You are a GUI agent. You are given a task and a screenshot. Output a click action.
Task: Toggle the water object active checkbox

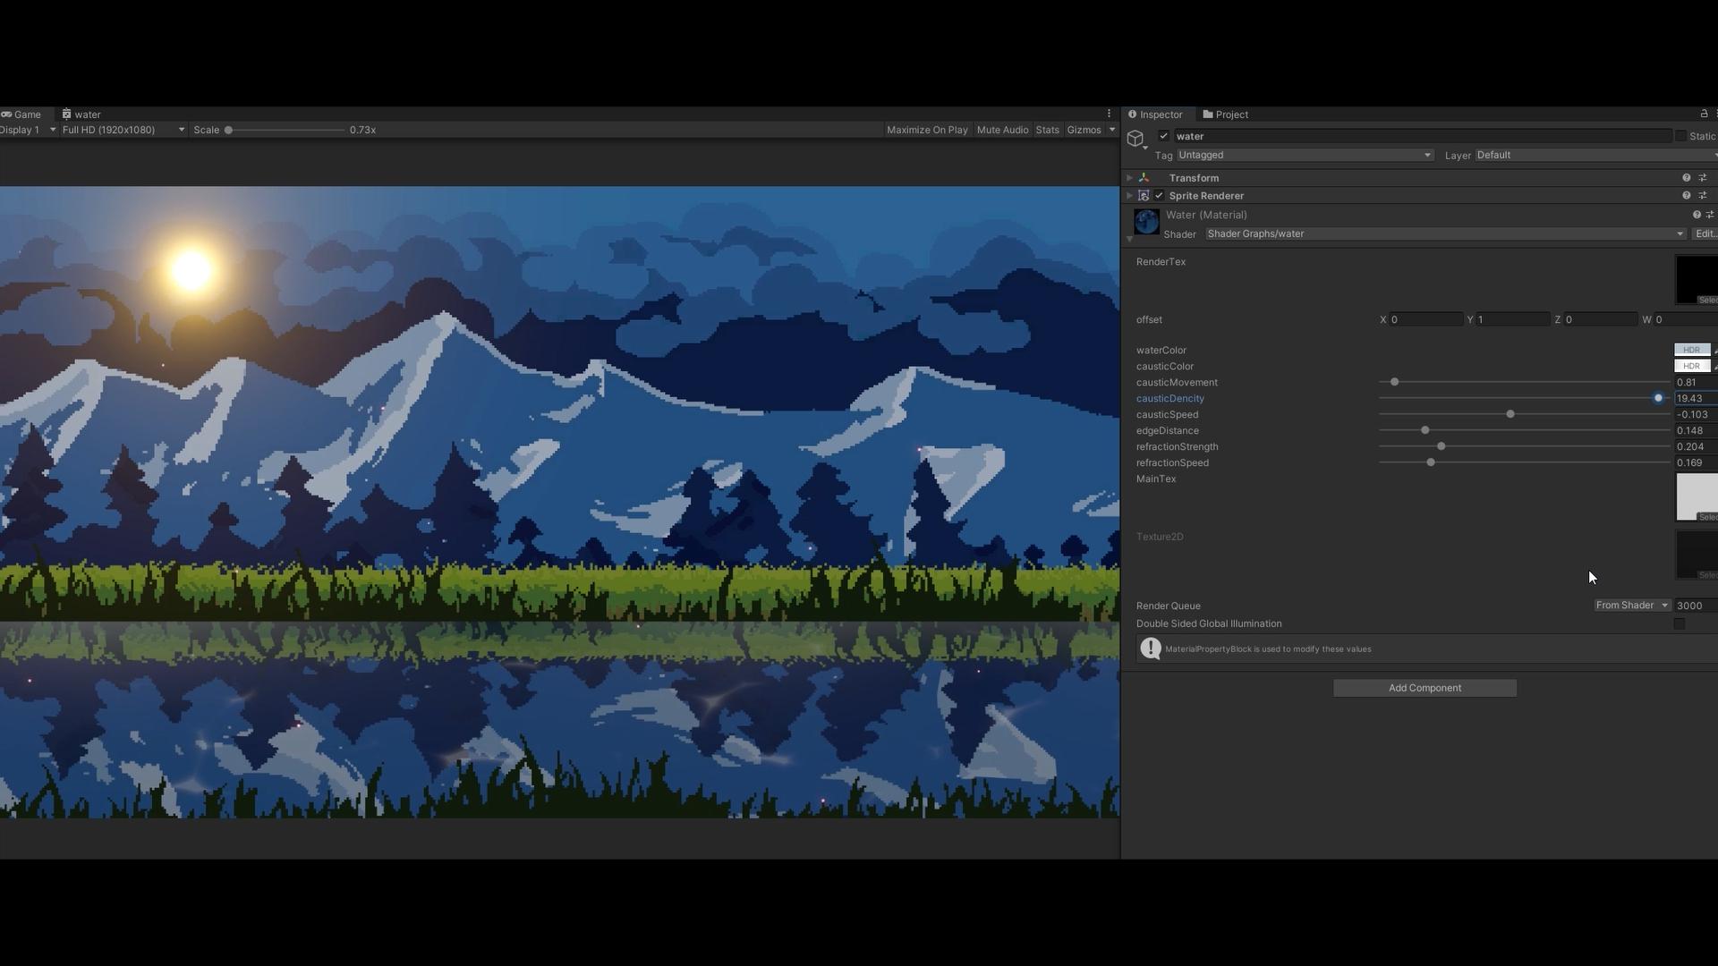coord(1163,136)
